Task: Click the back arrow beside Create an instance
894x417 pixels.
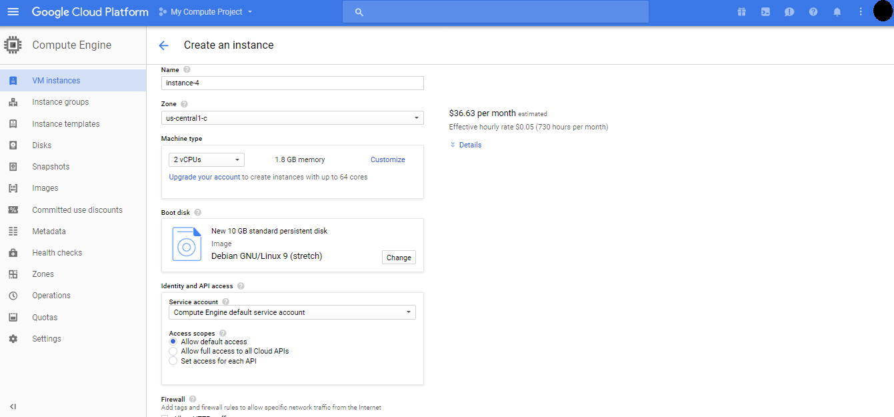Action: (x=164, y=45)
